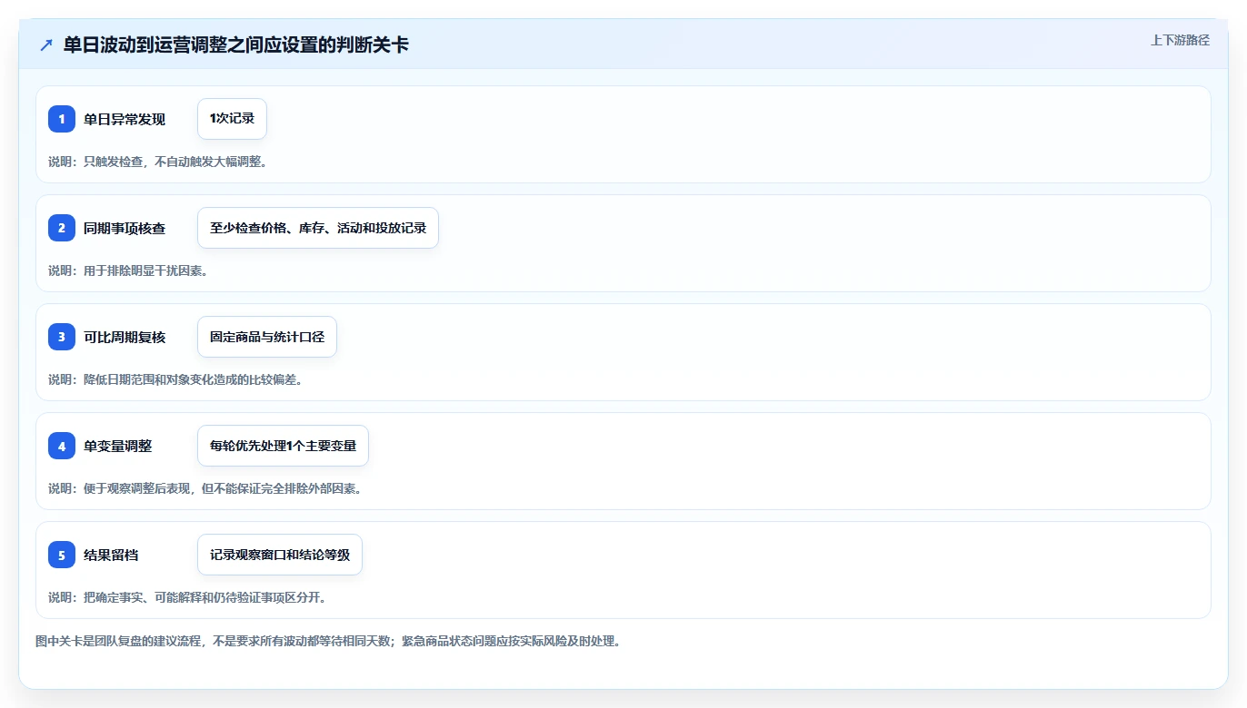Click the note 便于观察调整后表现
The width and height of the screenshot is (1247, 708).
(x=206, y=488)
